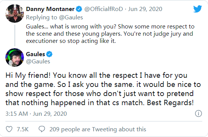The width and height of the screenshot is (208, 137).
Task: Open Danny Montaner's profile picture
Action: pos(14,13)
